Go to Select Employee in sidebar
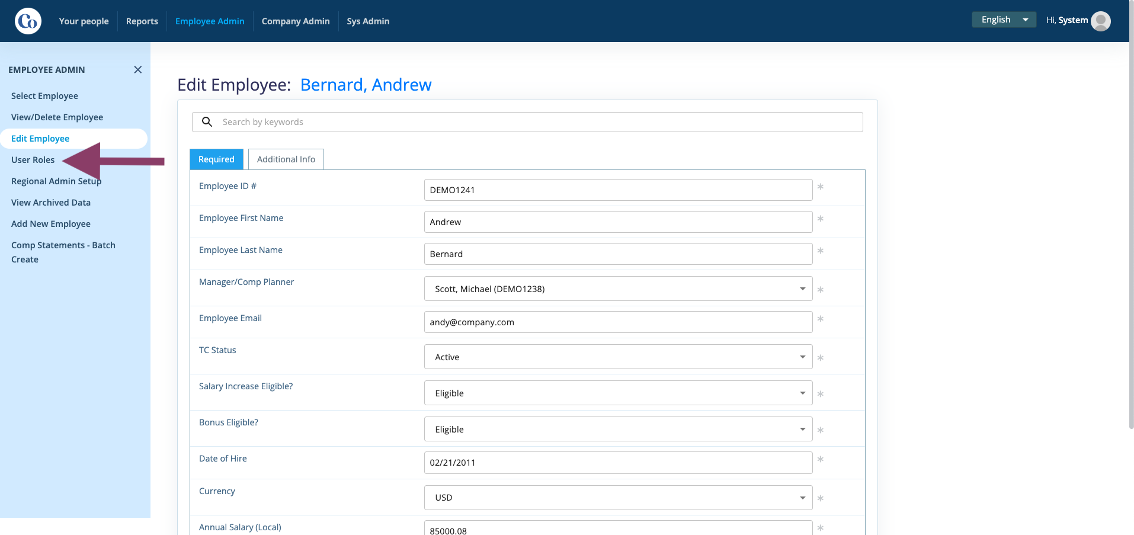Screen dimensions: 1134x535 (x=44, y=96)
